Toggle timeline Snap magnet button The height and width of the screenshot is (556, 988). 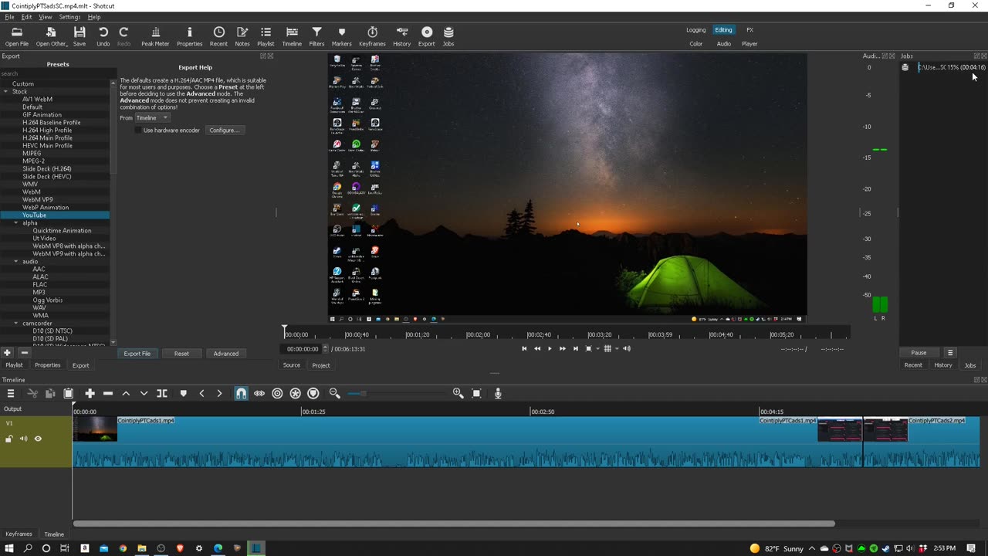[x=241, y=394]
